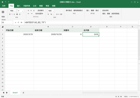Click the formula bar with DATEDIF formula
The image size is (140, 98).
[81, 22]
